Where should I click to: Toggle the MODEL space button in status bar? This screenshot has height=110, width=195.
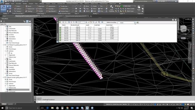point(125,105)
